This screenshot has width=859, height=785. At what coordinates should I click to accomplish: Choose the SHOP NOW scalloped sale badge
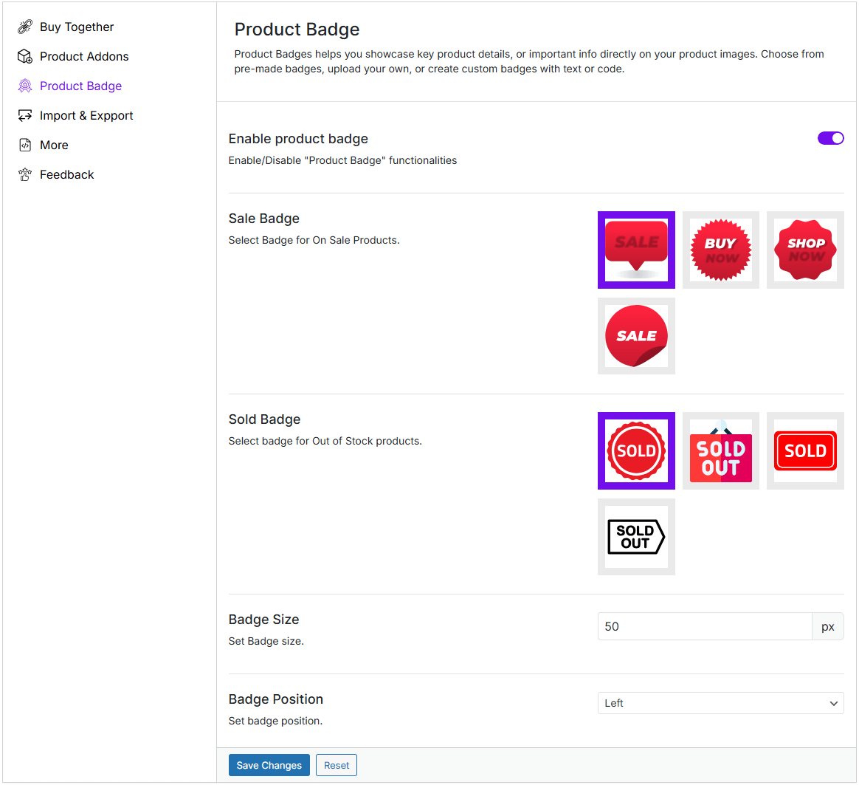(x=805, y=250)
